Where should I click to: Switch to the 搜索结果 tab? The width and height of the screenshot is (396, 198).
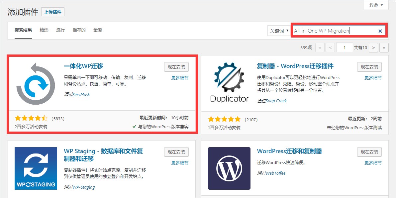23,30
